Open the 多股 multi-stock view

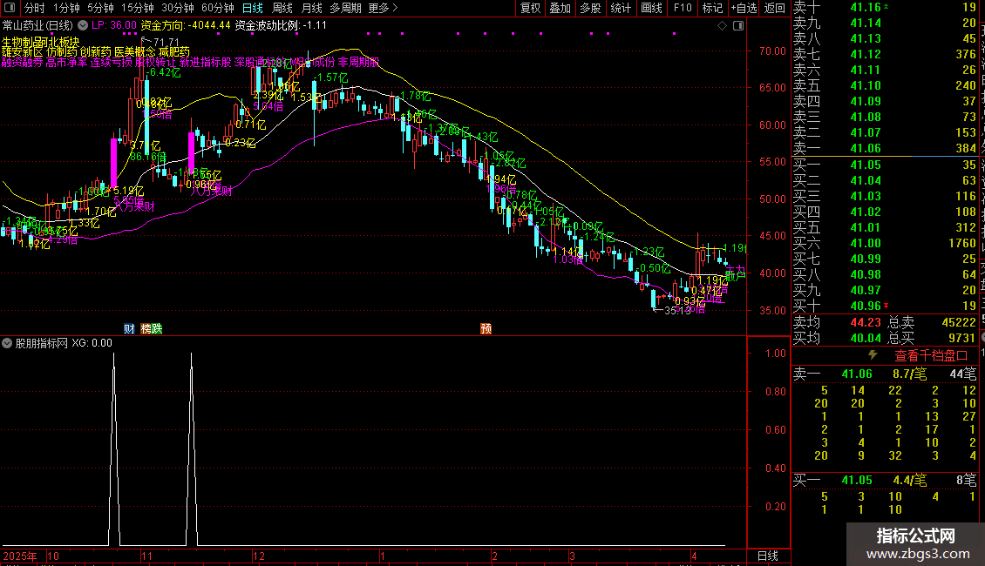click(590, 8)
